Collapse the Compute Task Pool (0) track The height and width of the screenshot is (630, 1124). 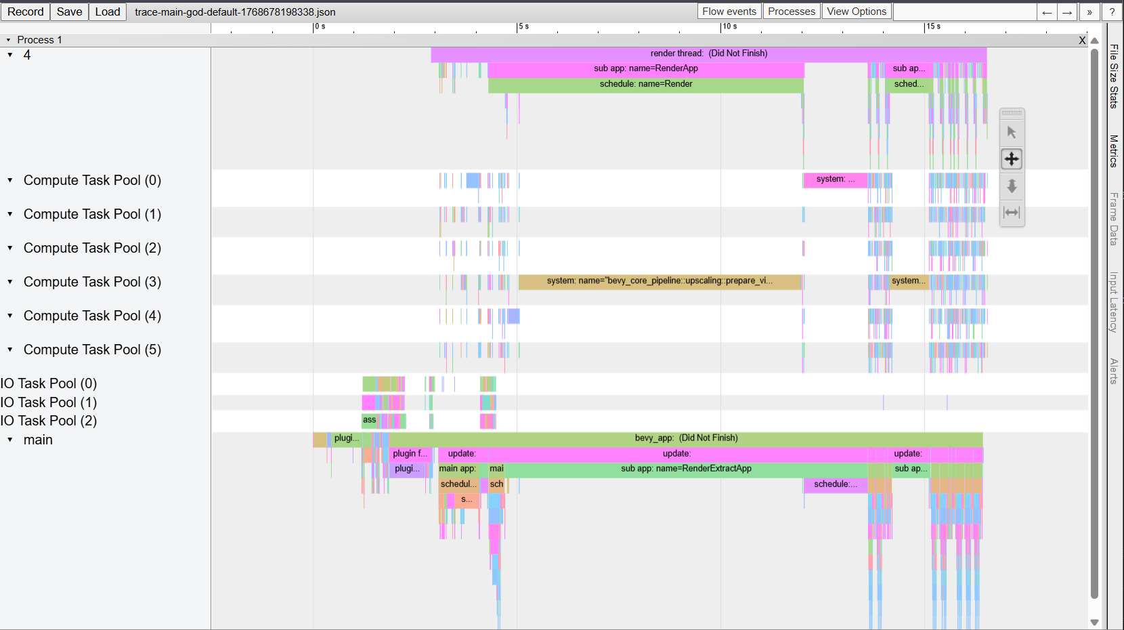(10, 180)
